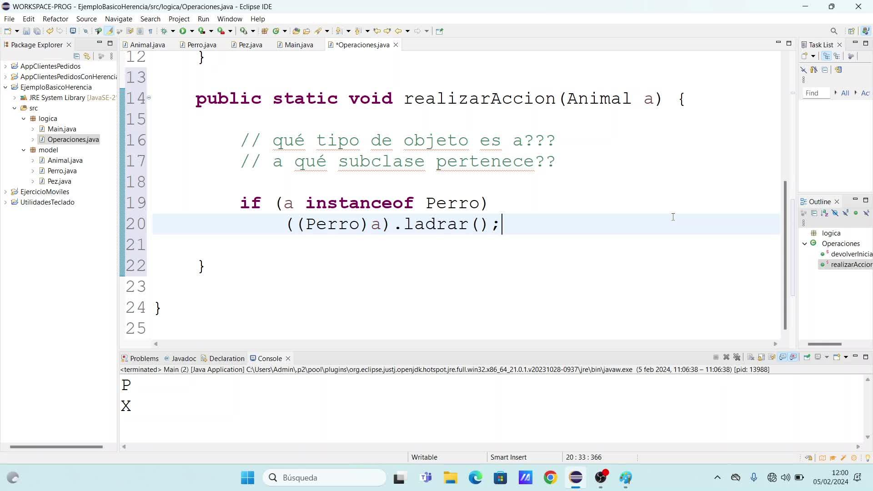Click the All link in Task List
This screenshot has height=491, width=873.
(x=845, y=93)
